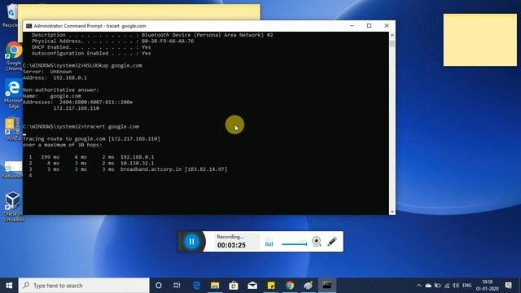Screen dimensions: 521x293
Task: Open network signal tray icon
Action: pos(447,286)
